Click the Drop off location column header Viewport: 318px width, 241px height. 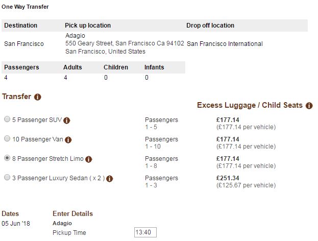tap(210, 26)
